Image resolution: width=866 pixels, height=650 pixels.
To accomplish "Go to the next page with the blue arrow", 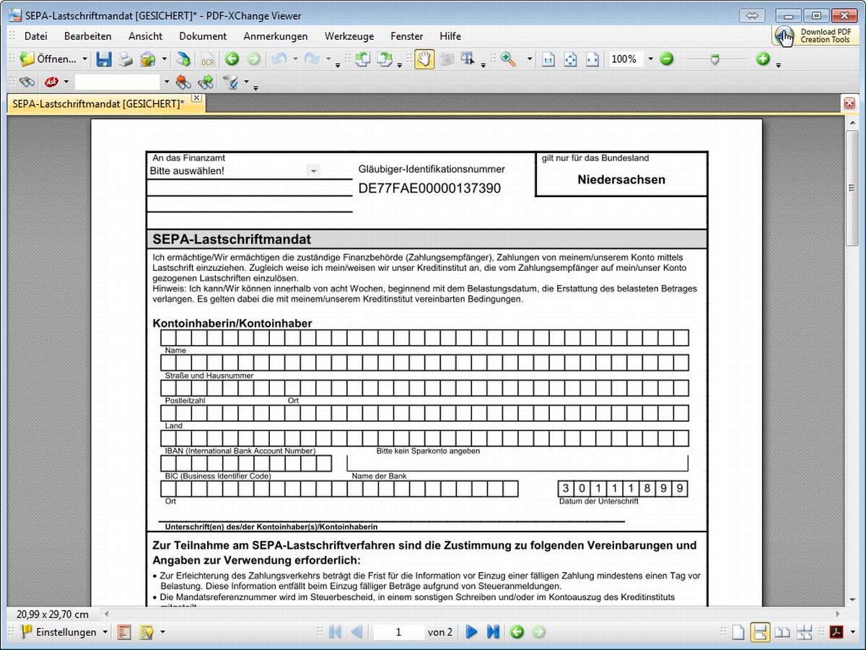I will (x=471, y=632).
